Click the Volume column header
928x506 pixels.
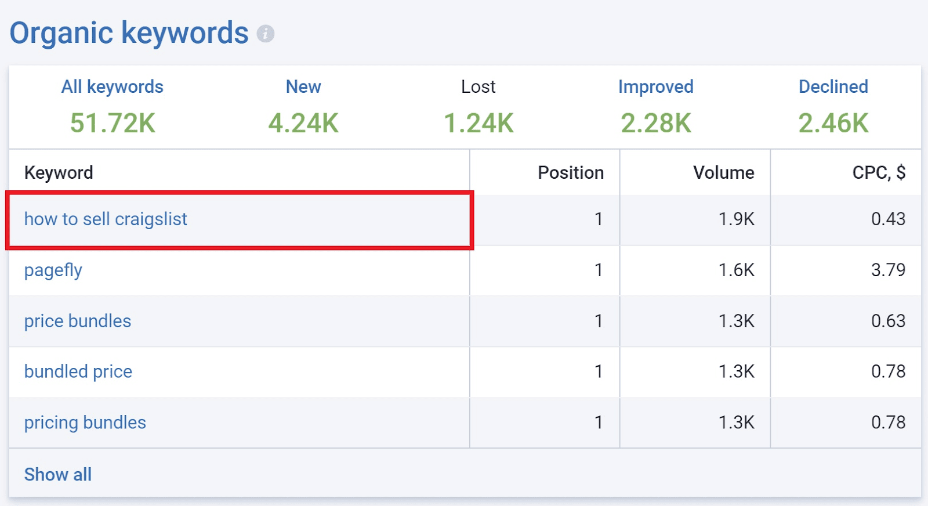coord(724,173)
